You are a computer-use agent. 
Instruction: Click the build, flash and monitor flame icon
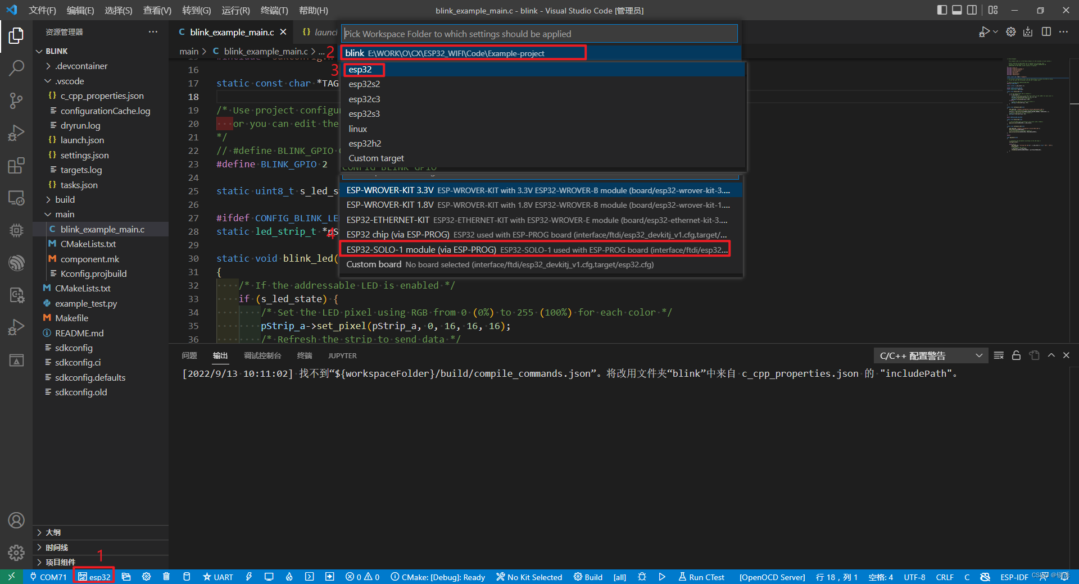click(x=289, y=577)
